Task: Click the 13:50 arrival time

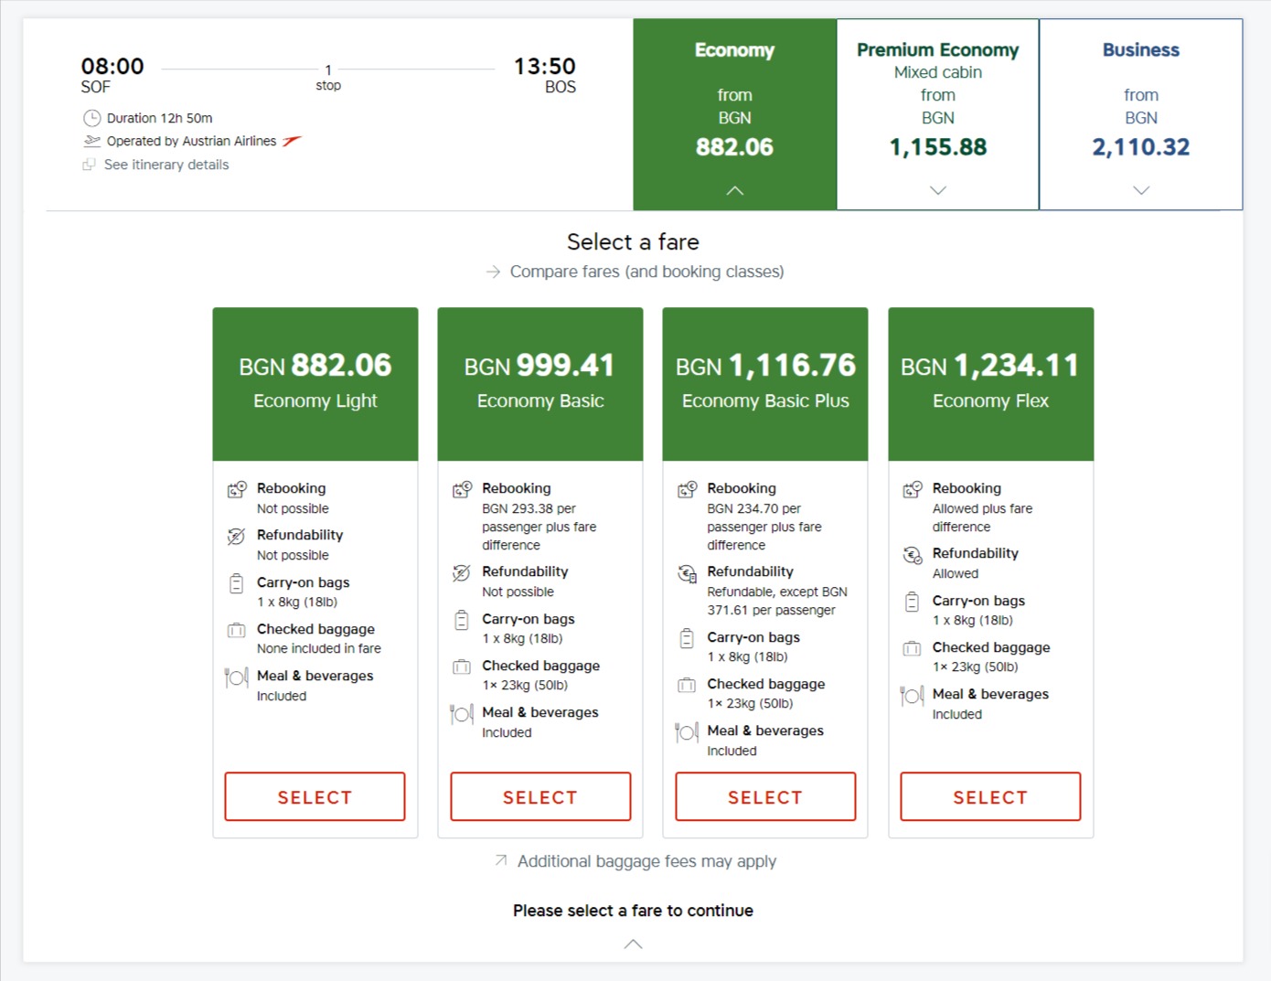Action: pyautogui.click(x=545, y=66)
